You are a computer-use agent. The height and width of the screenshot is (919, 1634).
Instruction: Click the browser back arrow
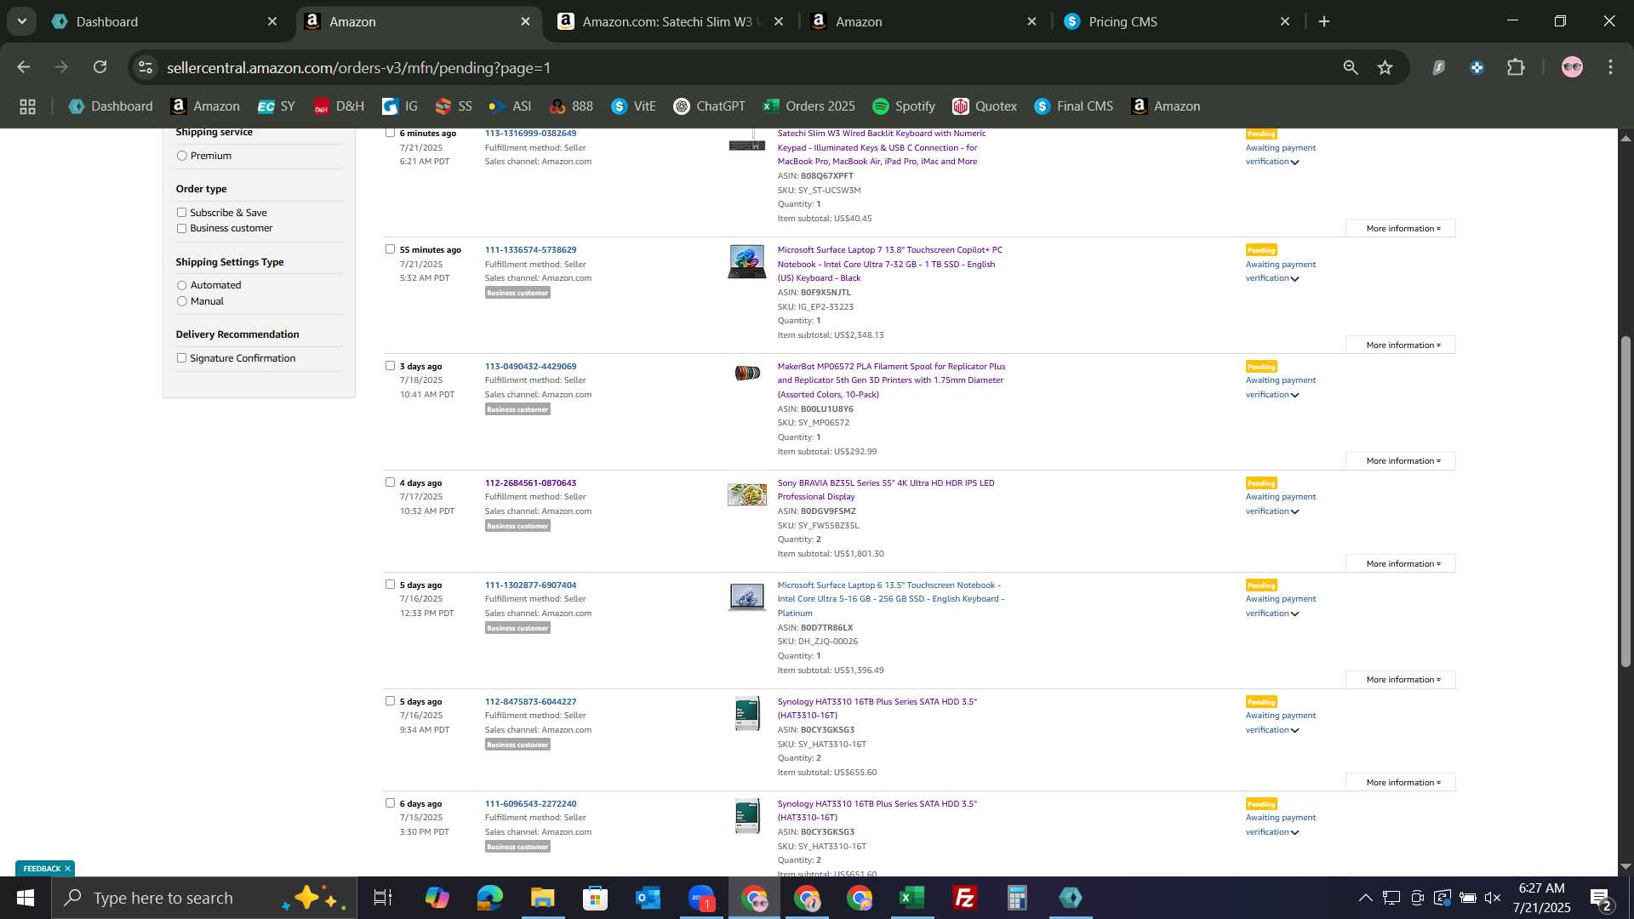(24, 67)
